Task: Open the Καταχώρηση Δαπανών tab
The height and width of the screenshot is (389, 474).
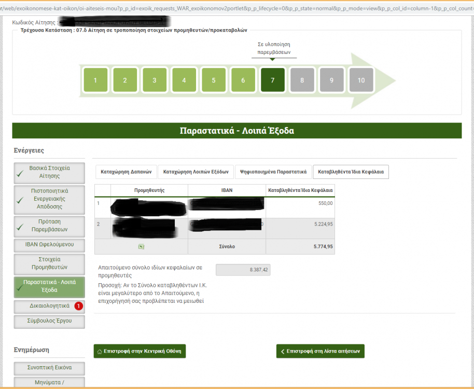Action: (126, 172)
